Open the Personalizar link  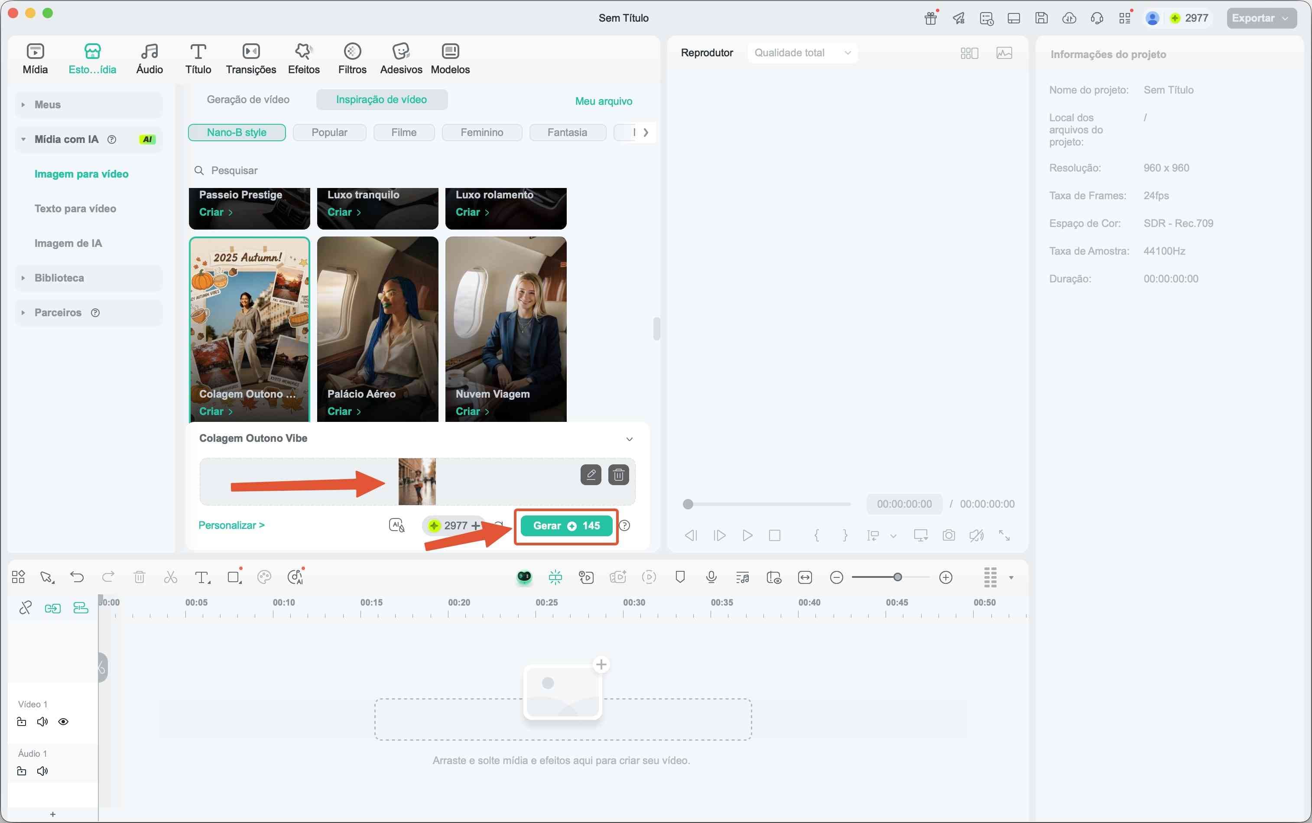[231, 525]
